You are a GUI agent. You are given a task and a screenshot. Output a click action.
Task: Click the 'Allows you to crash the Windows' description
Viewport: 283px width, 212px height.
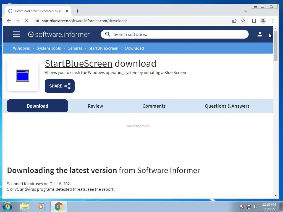(x=115, y=73)
